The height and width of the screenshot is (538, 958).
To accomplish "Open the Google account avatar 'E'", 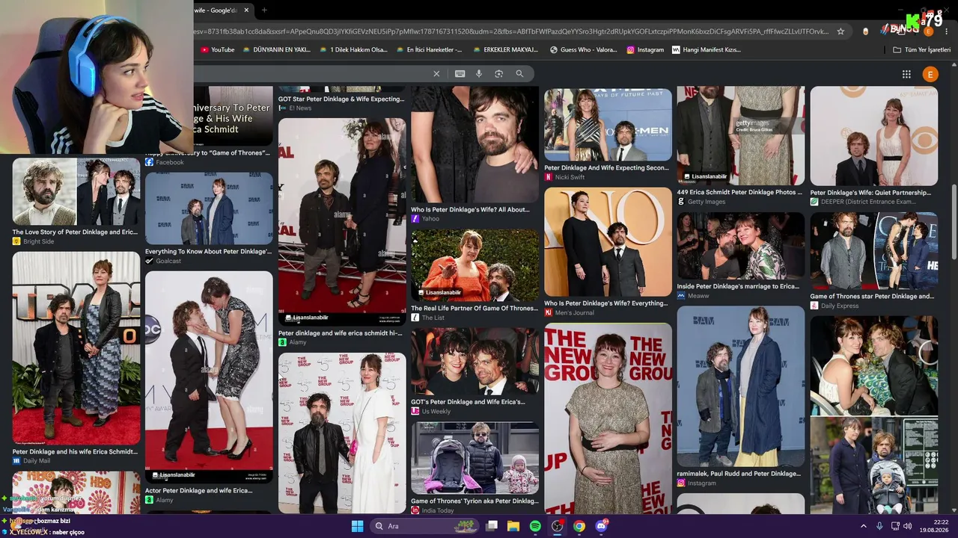I will point(930,74).
